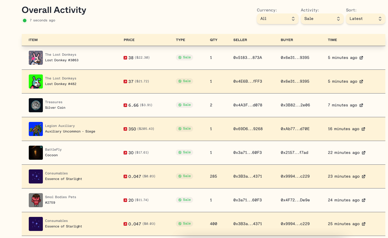Click the MAGIC token icon beside price 350
This screenshot has height=238, width=388.
[125, 129]
